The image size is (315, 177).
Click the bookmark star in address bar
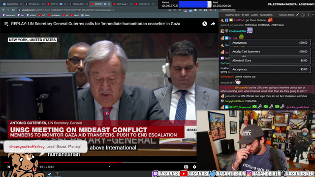tap(180, 10)
